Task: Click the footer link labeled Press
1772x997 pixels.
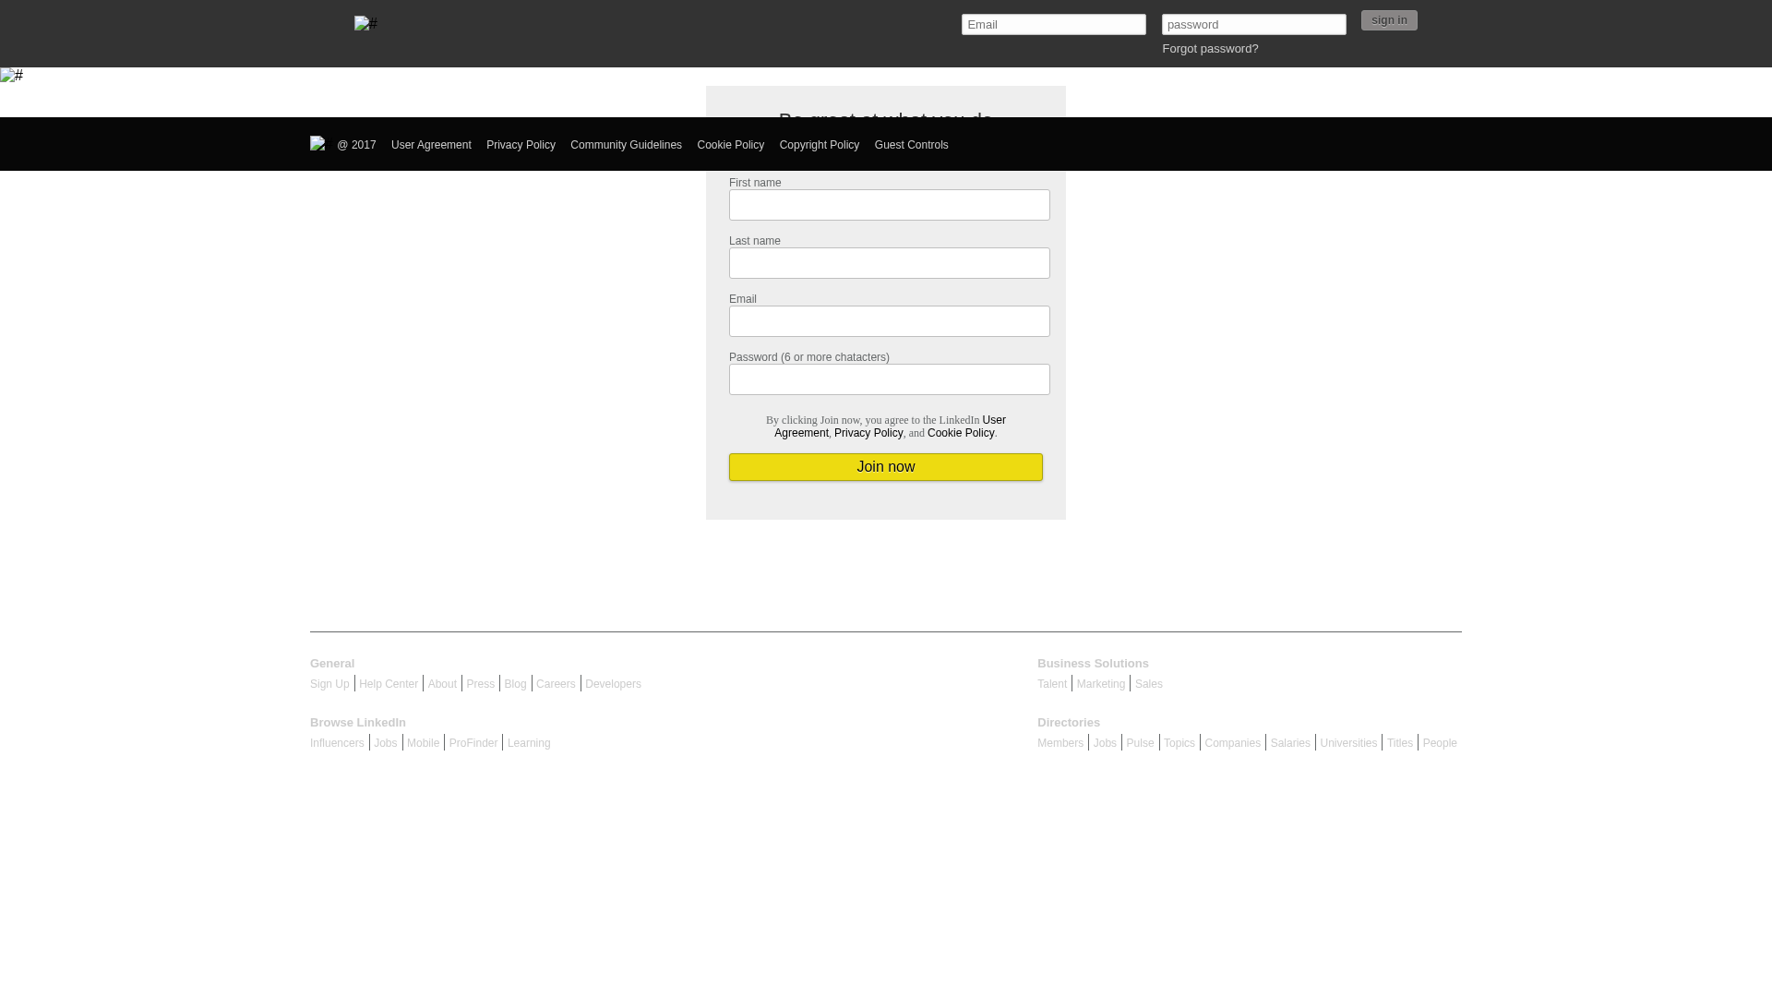Action: coord(481,684)
